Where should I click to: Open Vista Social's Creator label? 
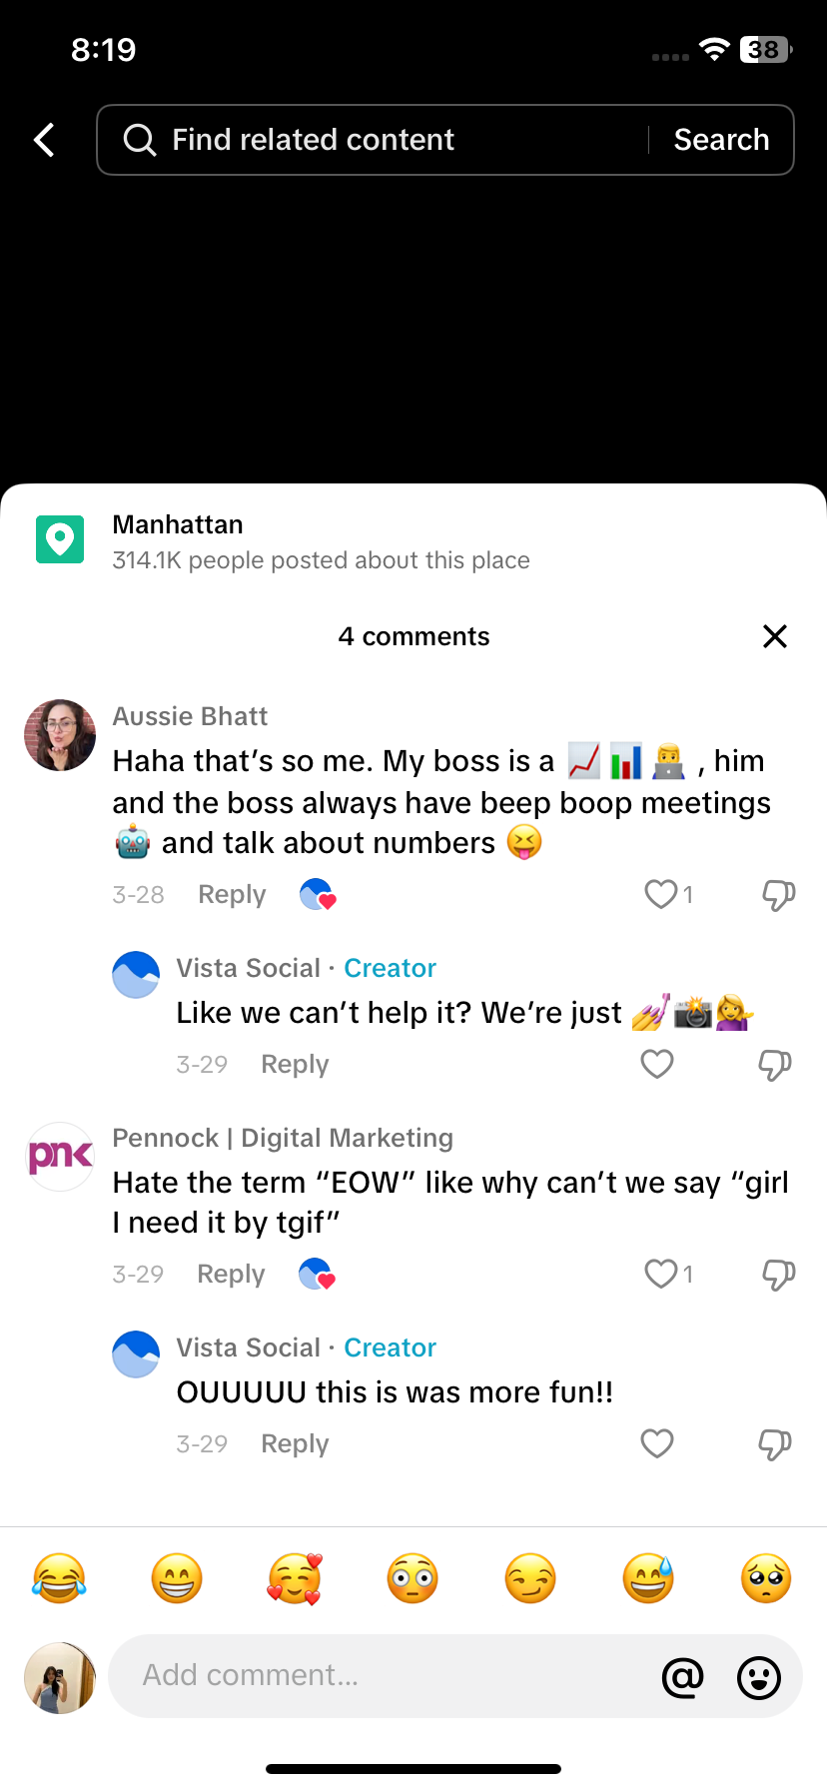point(390,967)
